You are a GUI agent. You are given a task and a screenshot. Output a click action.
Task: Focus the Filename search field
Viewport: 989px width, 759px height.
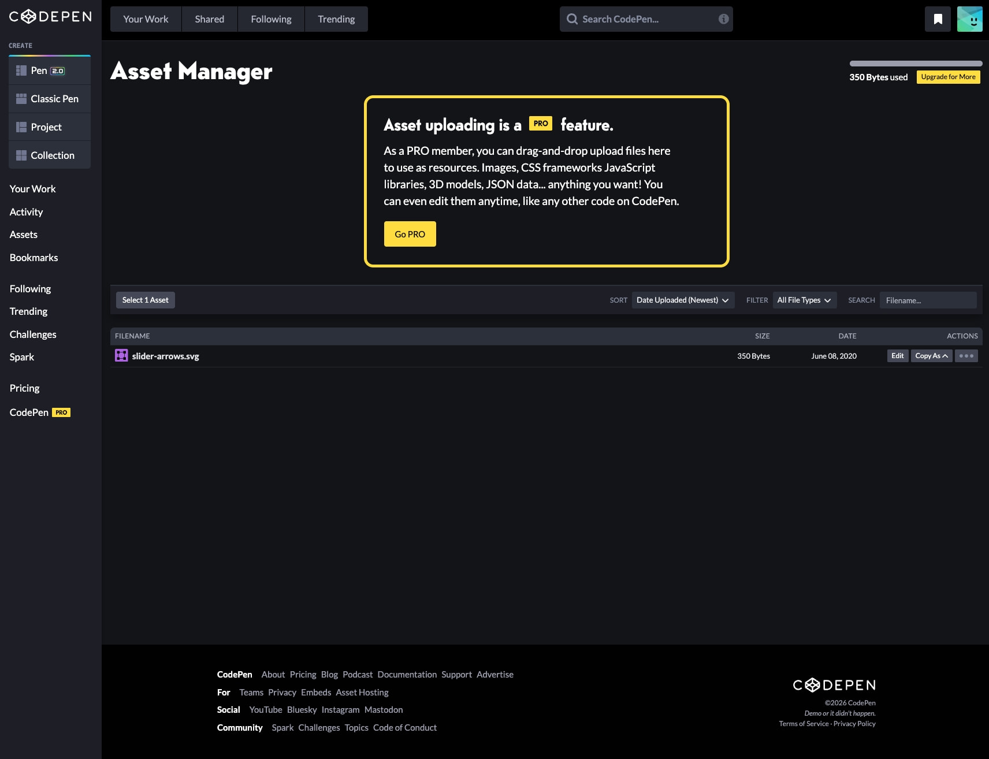[x=928, y=300]
